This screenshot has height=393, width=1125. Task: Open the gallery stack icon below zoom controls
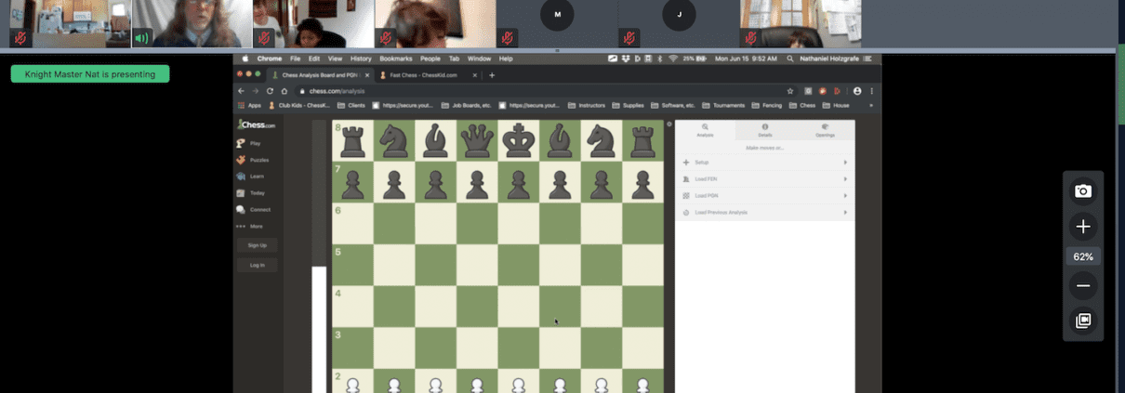click(x=1083, y=321)
